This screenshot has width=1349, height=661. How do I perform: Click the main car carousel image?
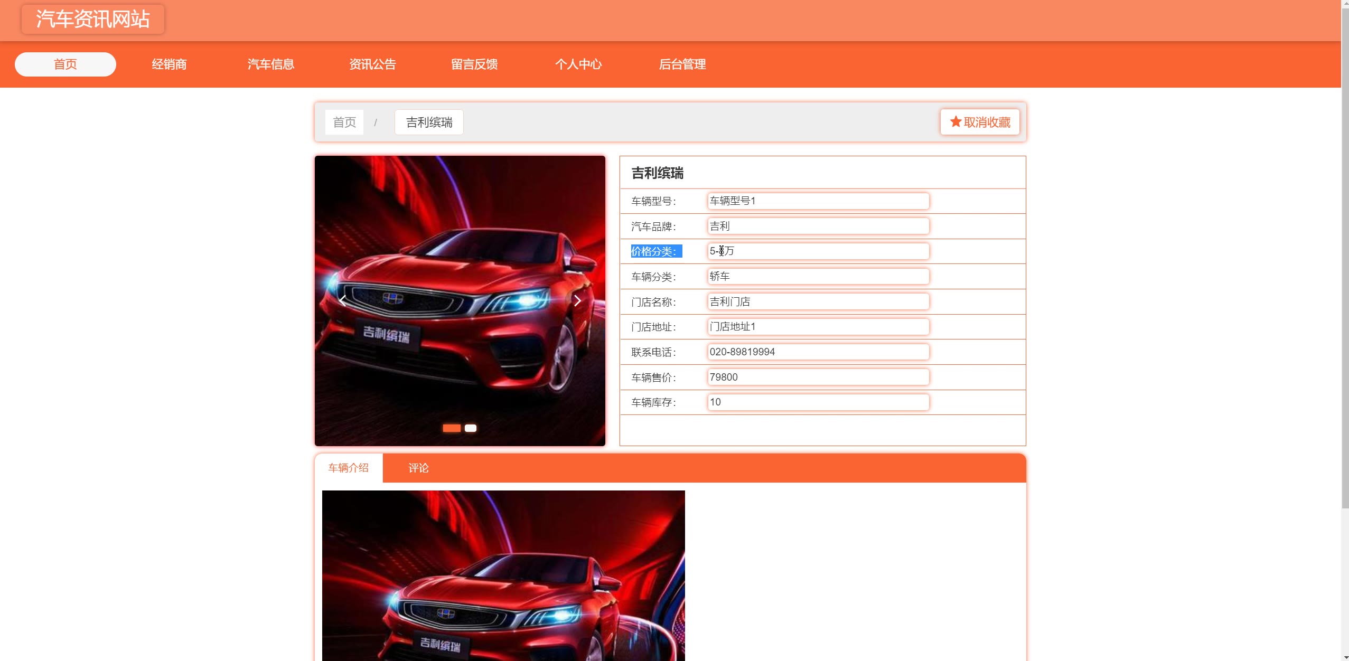(x=460, y=301)
